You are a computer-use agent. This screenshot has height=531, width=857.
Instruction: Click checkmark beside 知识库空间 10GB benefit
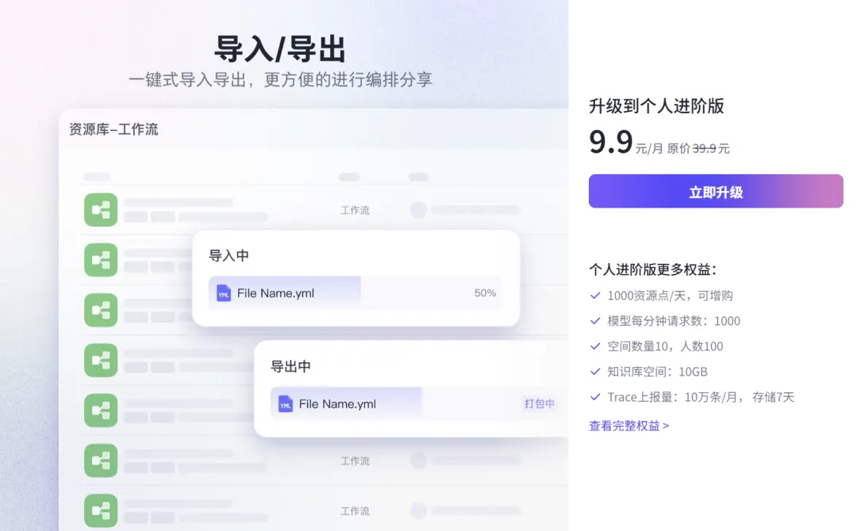[596, 372]
